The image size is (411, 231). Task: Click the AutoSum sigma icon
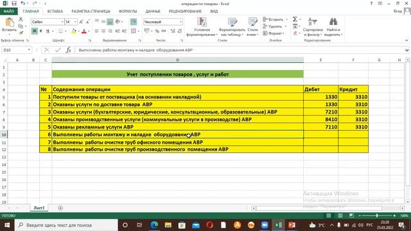pyautogui.click(x=295, y=19)
